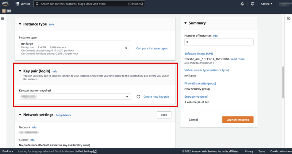Open the help question-mark icon
The width and height of the screenshot is (292, 154).
[x=253, y=4]
